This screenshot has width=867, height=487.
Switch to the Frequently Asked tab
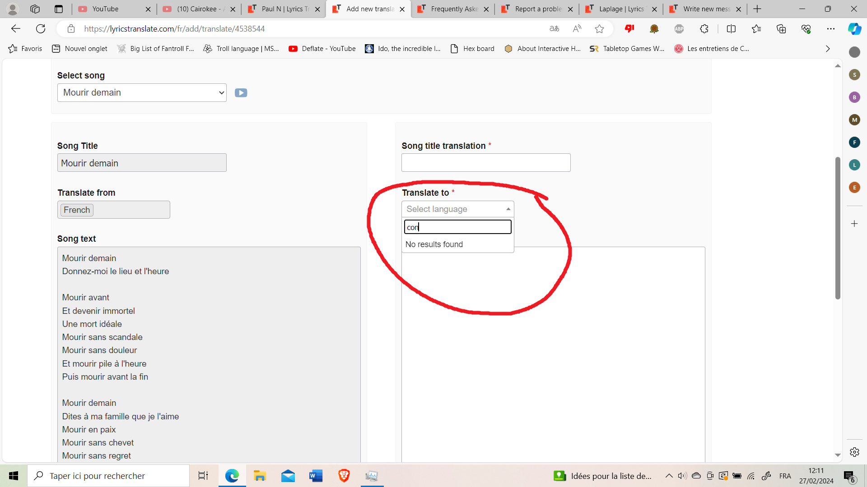point(453,9)
